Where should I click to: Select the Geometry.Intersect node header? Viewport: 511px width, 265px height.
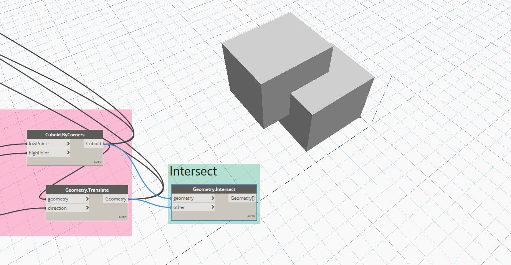[214, 189]
